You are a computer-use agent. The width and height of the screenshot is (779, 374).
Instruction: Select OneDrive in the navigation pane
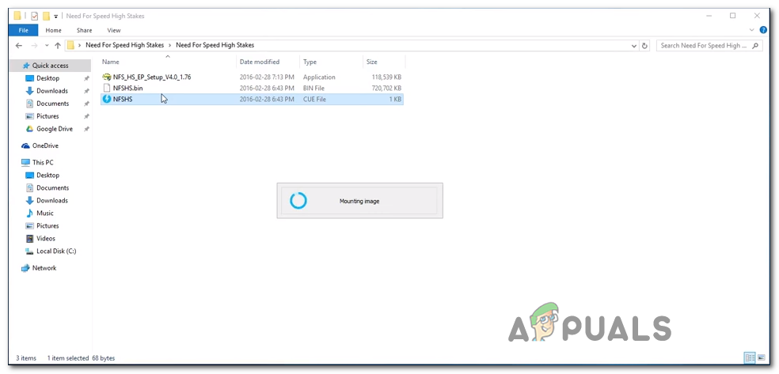tap(45, 145)
